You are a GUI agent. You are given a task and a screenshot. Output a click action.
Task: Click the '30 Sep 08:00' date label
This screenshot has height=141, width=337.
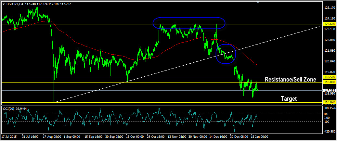(114, 136)
